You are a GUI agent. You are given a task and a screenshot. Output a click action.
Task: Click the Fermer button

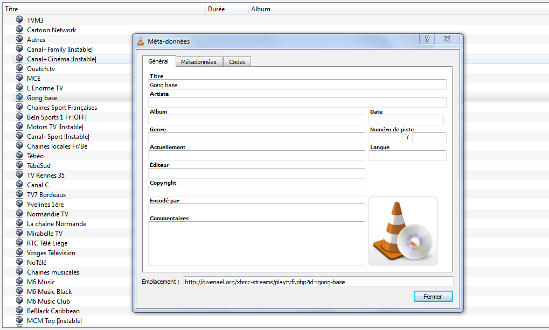point(433,297)
